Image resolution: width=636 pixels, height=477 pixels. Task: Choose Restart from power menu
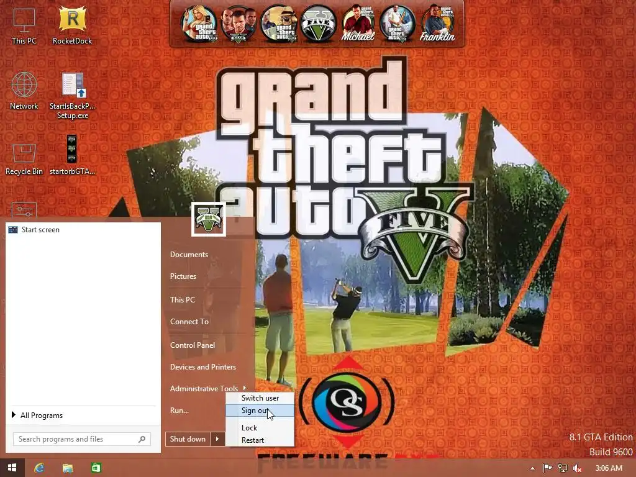click(260, 440)
